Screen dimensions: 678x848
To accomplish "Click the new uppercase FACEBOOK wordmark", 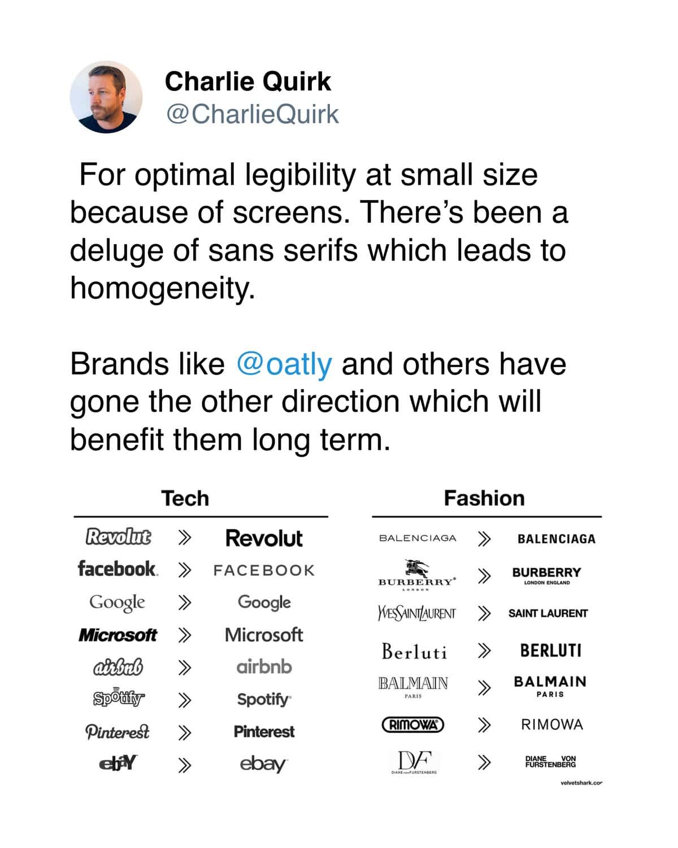I will coord(264,570).
